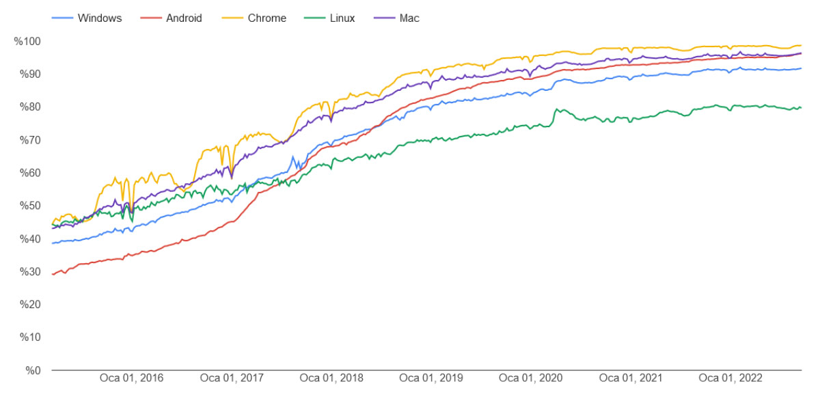Image resolution: width=820 pixels, height=399 pixels.
Task: Select the Oca 01, 2020 axis label
Action: pos(531,378)
